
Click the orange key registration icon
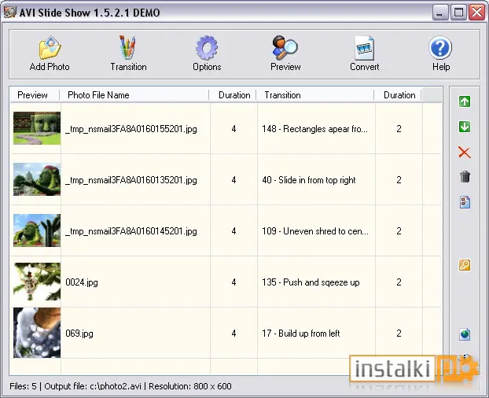tap(465, 265)
